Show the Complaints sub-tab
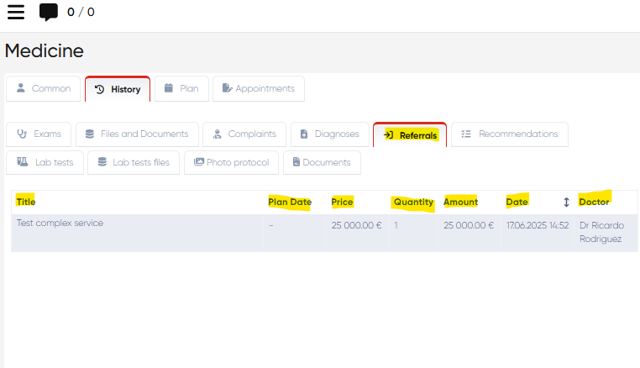The height and width of the screenshot is (368, 640). [244, 134]
